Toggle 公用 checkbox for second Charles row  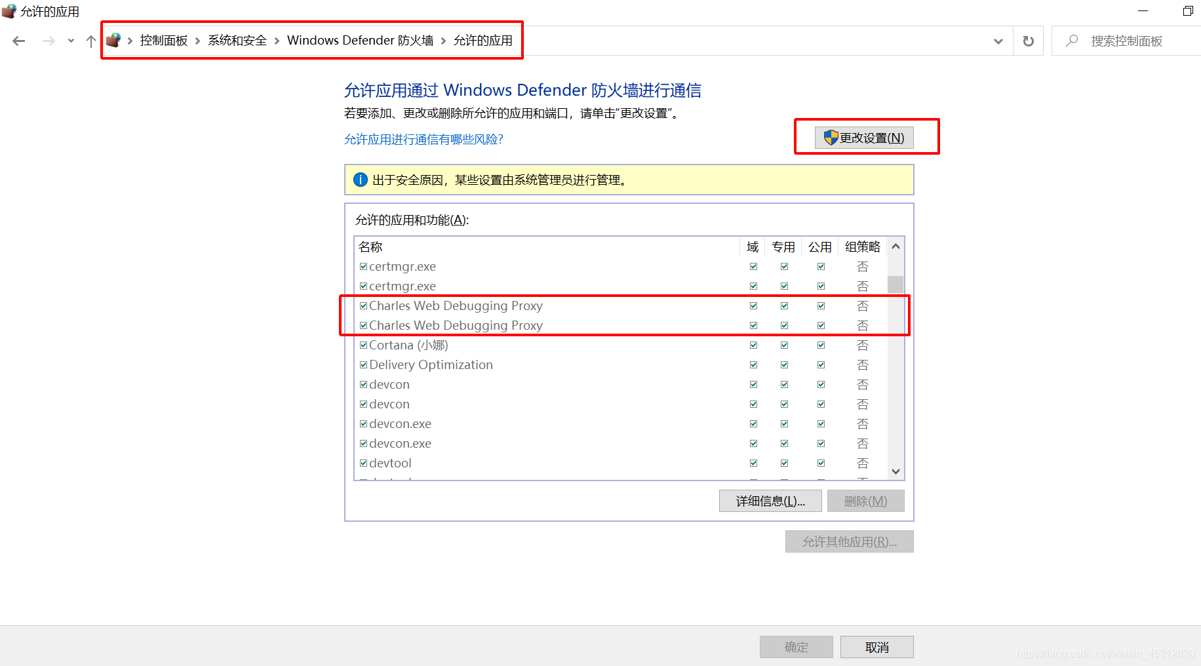tap(821, 326)
